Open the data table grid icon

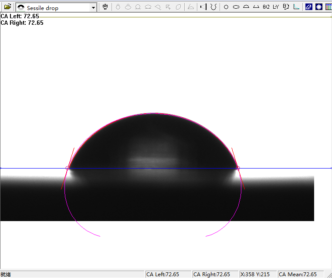pos(328,7)
